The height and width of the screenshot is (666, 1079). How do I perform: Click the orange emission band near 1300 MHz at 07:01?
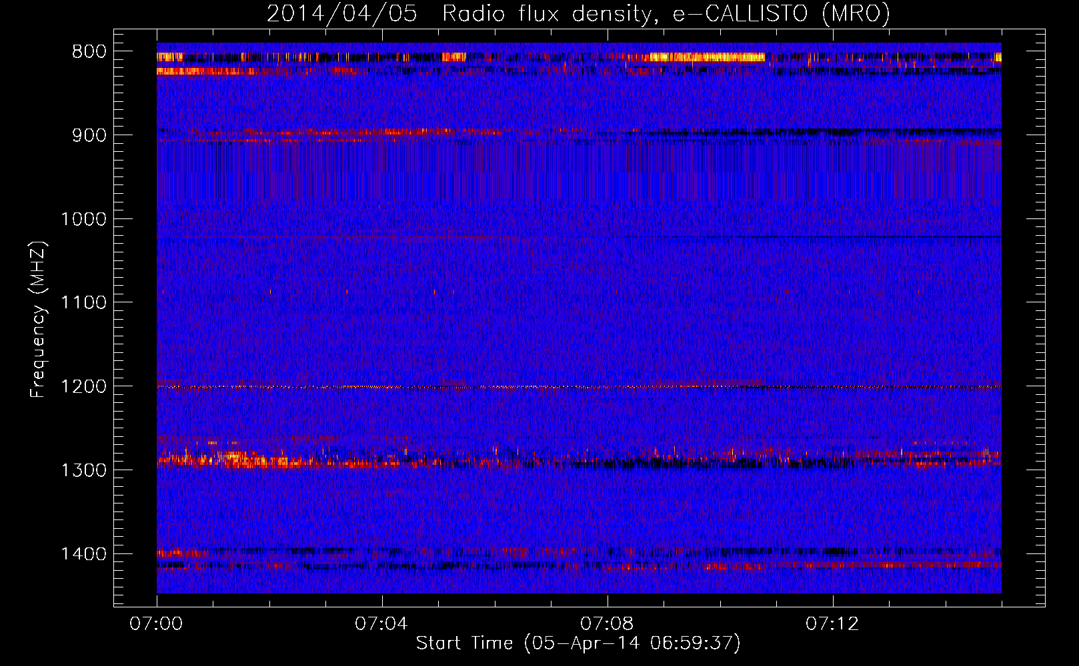(227, 459)
